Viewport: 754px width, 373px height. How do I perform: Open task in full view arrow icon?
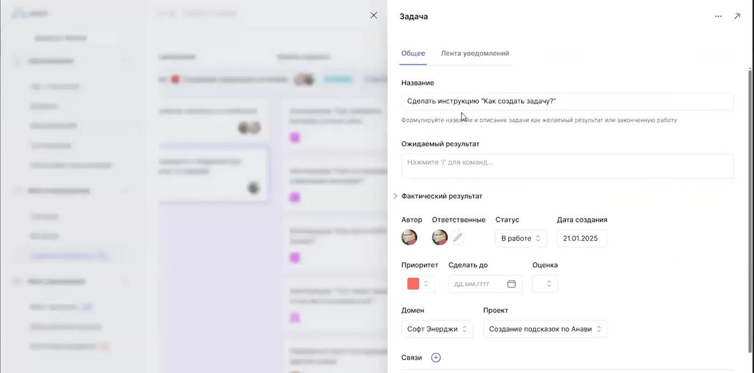[737, 16]
